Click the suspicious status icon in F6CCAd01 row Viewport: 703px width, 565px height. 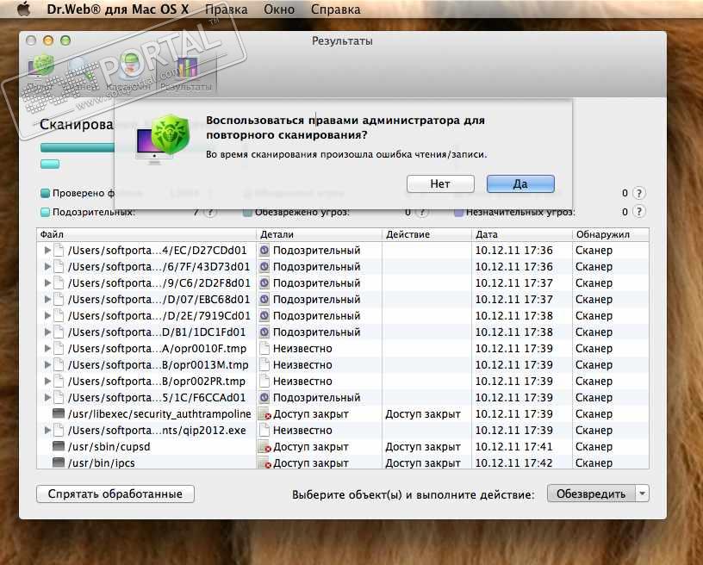pos(264,397)
